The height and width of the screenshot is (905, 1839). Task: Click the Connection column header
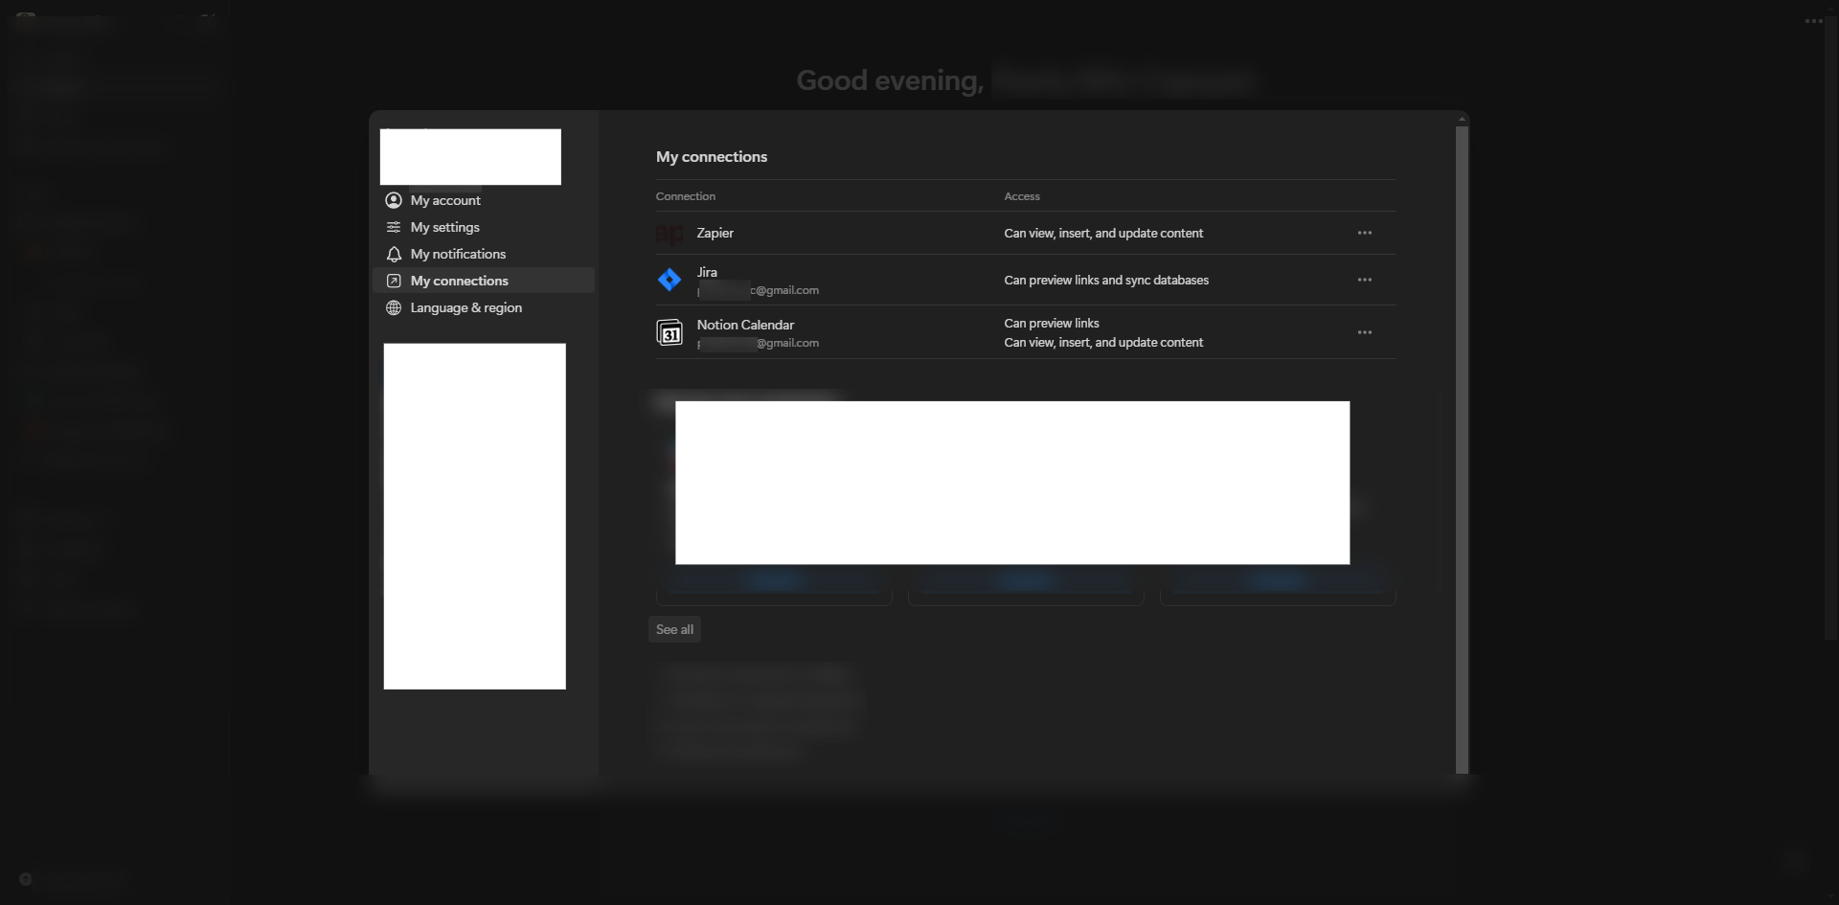(686, 196)
